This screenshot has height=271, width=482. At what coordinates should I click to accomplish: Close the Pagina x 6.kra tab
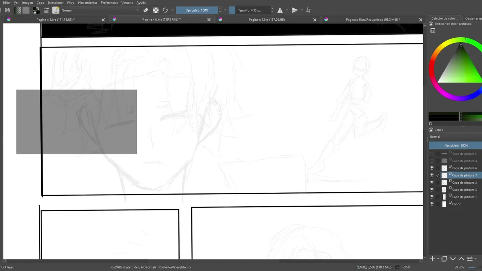click(x=209, y=20)
